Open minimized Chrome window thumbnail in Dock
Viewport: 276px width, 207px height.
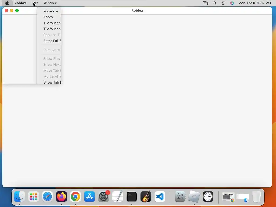click(x=228, y=197)
